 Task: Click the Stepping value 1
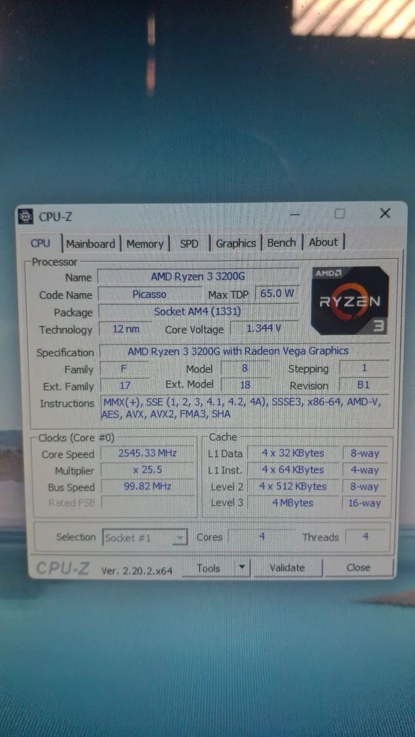tap(364, 367)
